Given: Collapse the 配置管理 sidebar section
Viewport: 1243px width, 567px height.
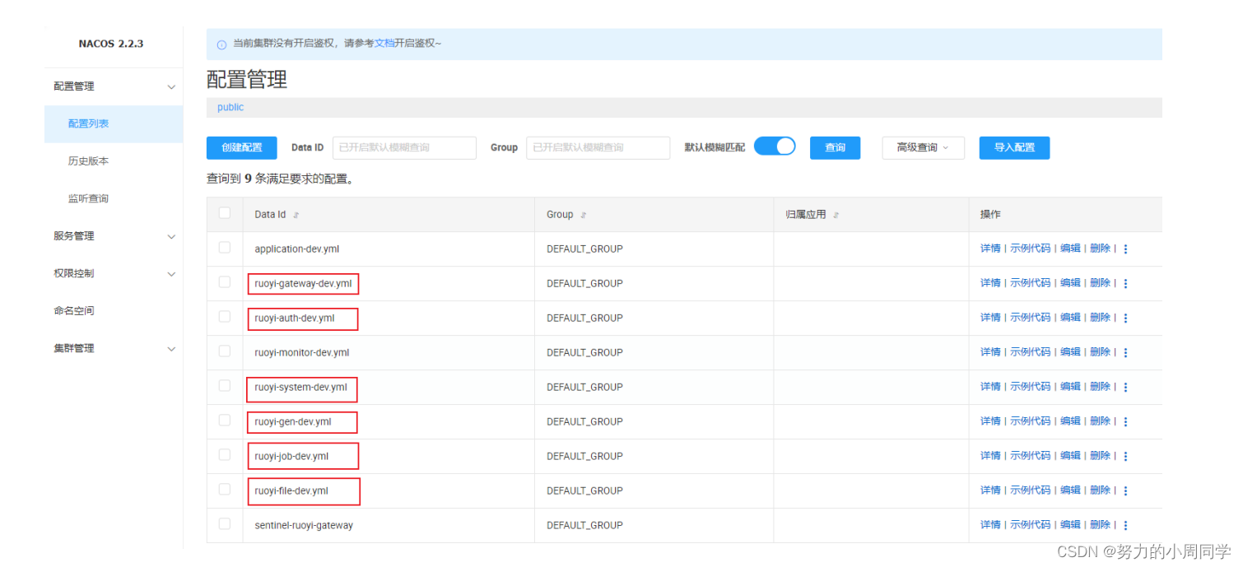Looking at the screenshot, I should [x=171, y=86].
